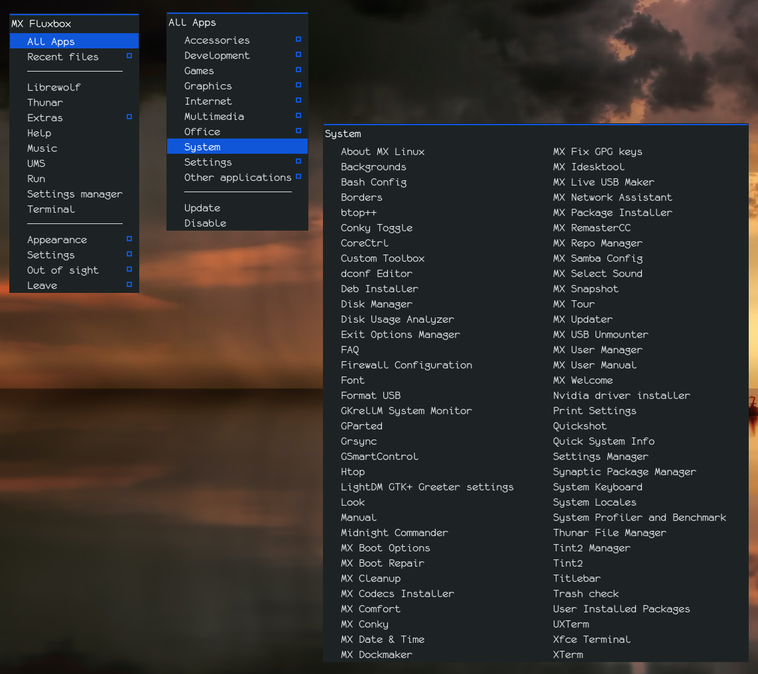Expand the Extras submenu indicator
The image size is (758, 674).
coord(129,117)
